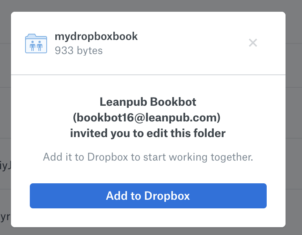Click the 'invited you to edit this folder' text
302x235 pixels.
pyautogui.click(x=148, y=133)
